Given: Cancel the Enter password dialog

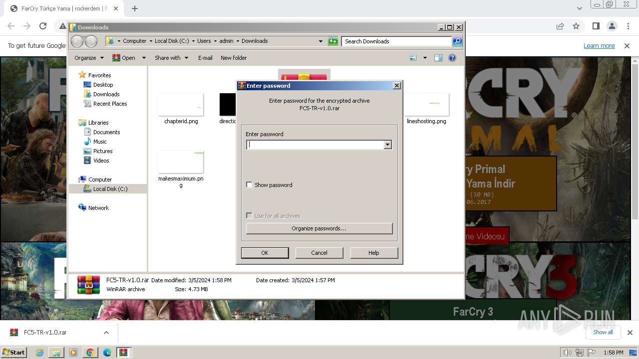Looking at the screenshot, I should click(x=319, y=253).
